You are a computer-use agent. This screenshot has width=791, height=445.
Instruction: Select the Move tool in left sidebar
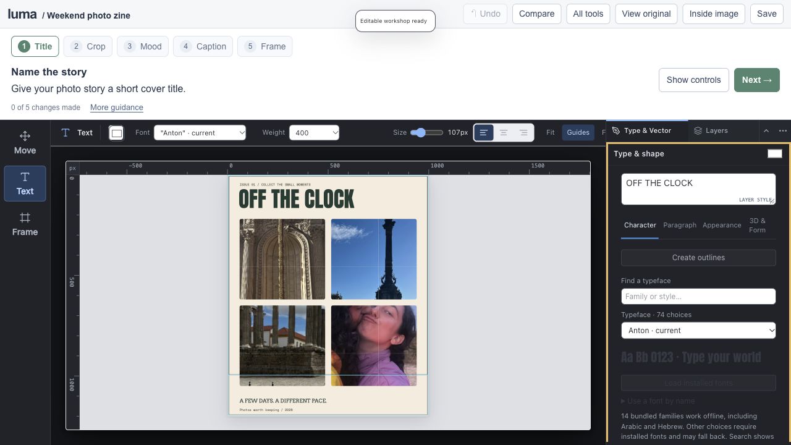click(25, 143)
